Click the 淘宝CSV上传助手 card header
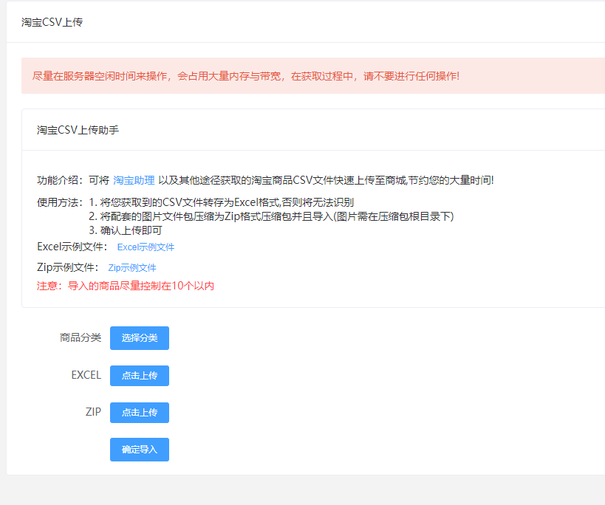The height and width of the screenshot is (505, 605). point(78,130)
